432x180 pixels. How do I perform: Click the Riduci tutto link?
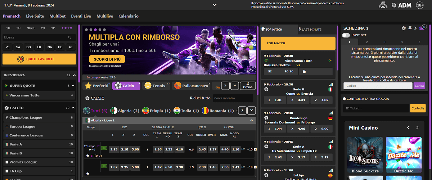[x=200, y=98]
